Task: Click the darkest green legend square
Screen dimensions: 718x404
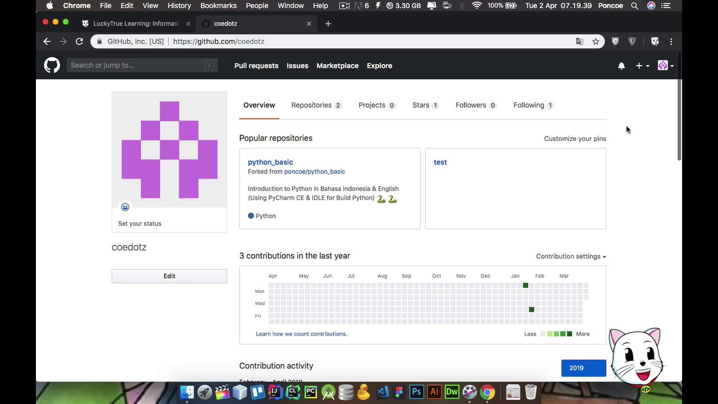Action: coord(569,334)
